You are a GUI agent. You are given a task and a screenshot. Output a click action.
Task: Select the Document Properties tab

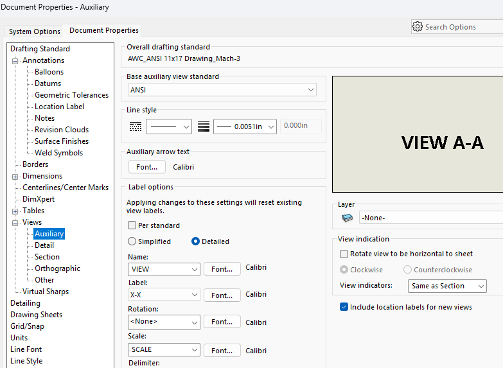[103, 31]
